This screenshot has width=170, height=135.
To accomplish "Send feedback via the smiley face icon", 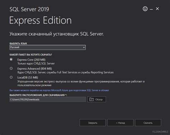I will coord(145,9).
